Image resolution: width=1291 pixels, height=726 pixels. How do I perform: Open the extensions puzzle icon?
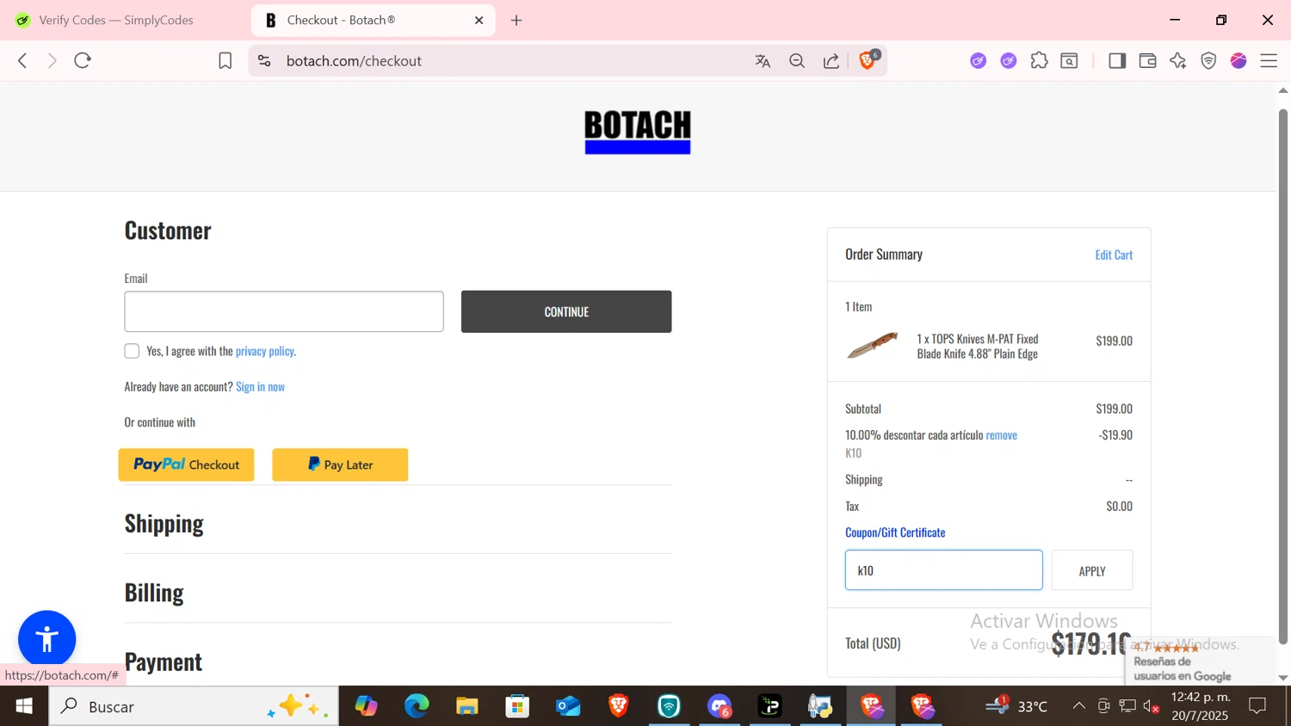pyautogui.click(x=1040, y=60)
